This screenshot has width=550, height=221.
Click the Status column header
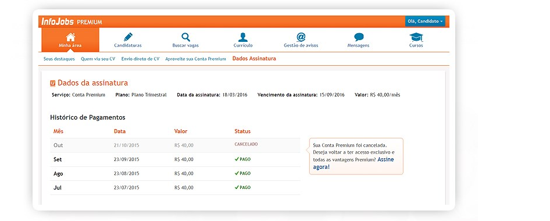point(242,131)
